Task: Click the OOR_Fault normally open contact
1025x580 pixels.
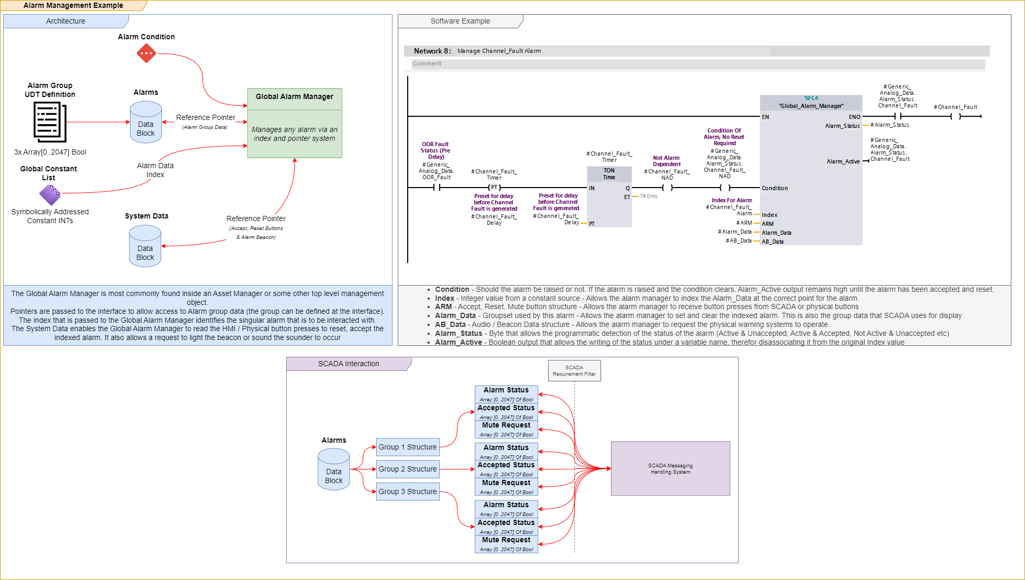Action: pos(437,188)
